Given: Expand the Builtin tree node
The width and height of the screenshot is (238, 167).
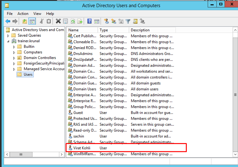Looking at the screenshot, I should tap(14, 47).
